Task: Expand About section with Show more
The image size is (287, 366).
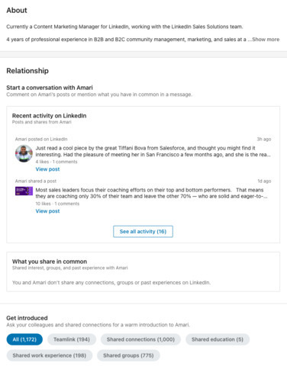Action: coord(266,40)
